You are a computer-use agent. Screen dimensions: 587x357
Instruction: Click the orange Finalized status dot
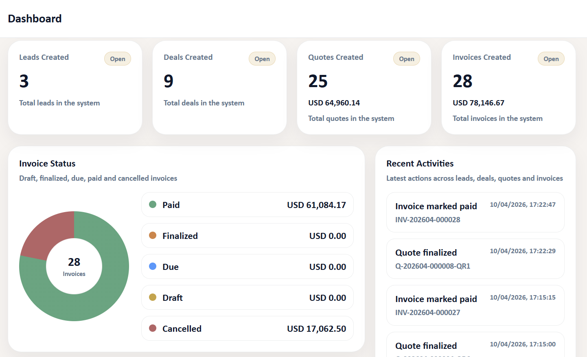point(153,235)
